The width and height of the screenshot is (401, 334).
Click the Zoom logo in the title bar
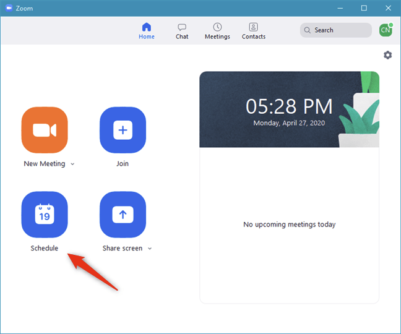point(9,8)
